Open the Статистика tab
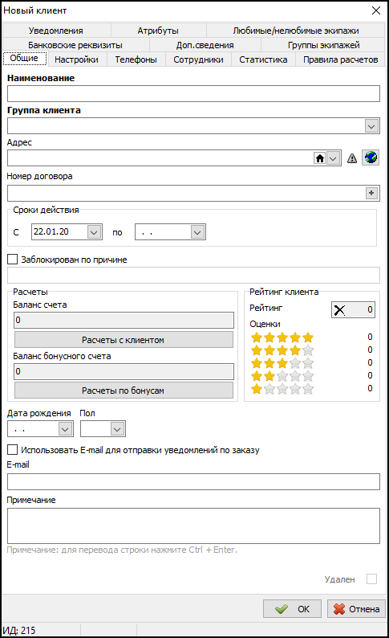 pyautogui.click(x=263, y=59)
